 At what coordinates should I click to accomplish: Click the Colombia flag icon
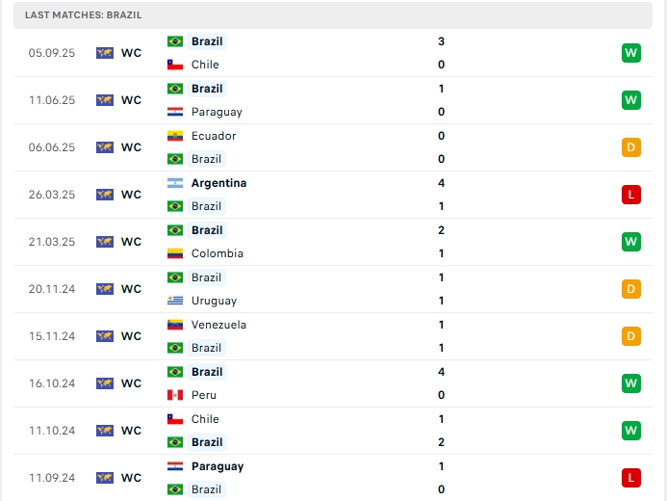(x=175, y=253)
